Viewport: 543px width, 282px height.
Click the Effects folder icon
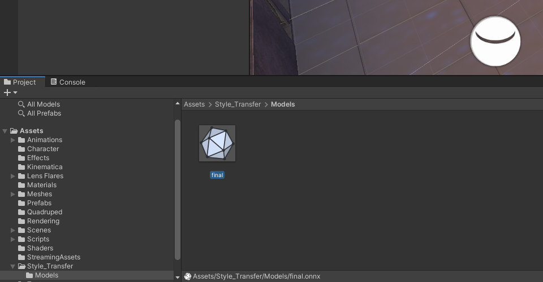coord(21,158)
